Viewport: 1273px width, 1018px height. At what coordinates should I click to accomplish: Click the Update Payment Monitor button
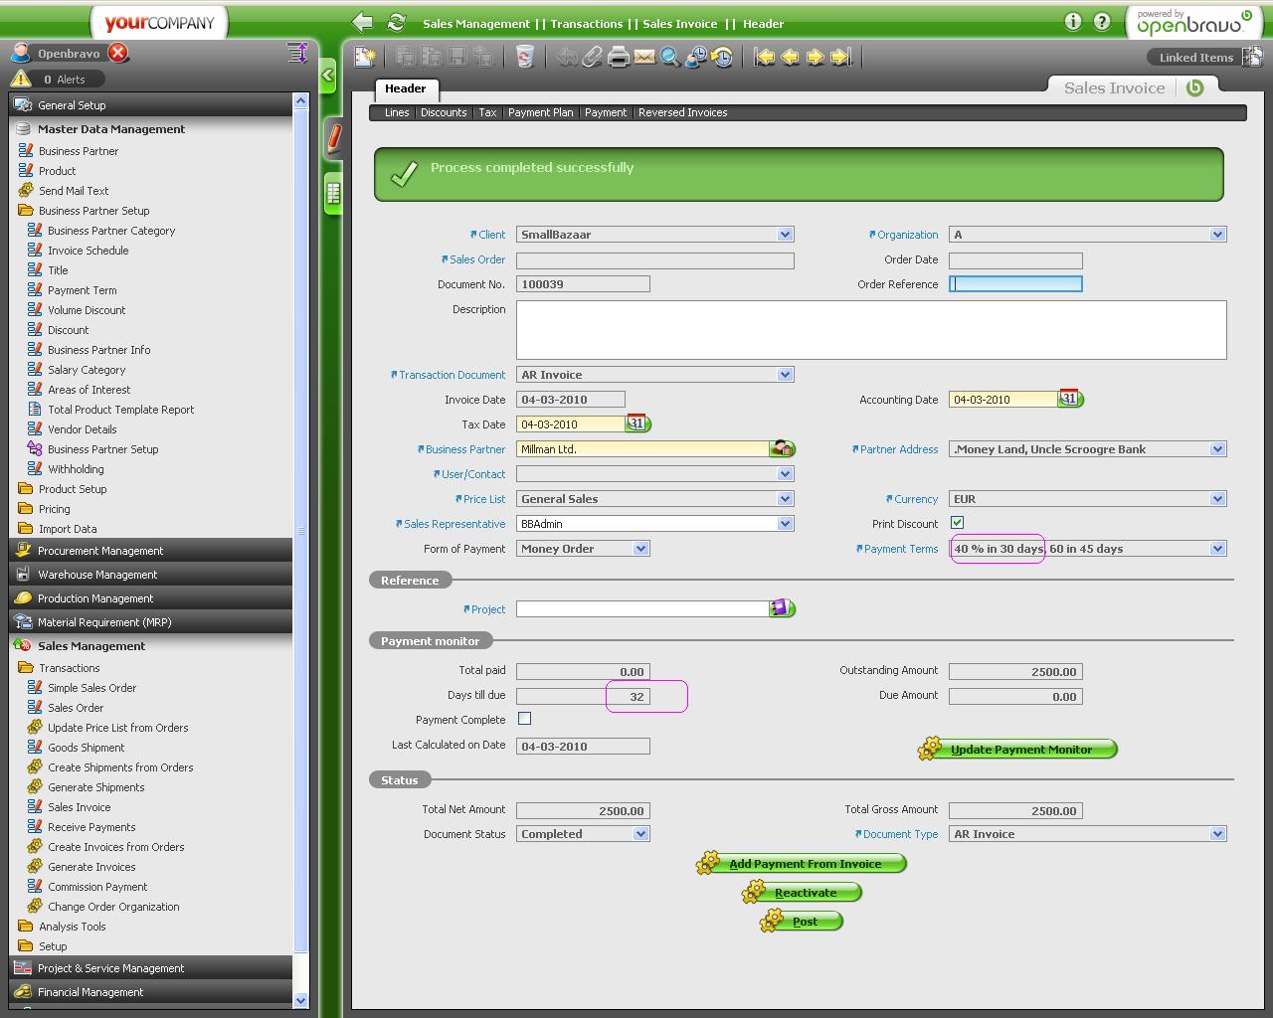1020,750
